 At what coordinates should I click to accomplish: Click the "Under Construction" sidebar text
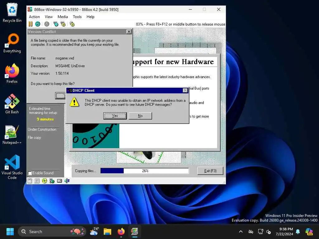tap(42, 129)
